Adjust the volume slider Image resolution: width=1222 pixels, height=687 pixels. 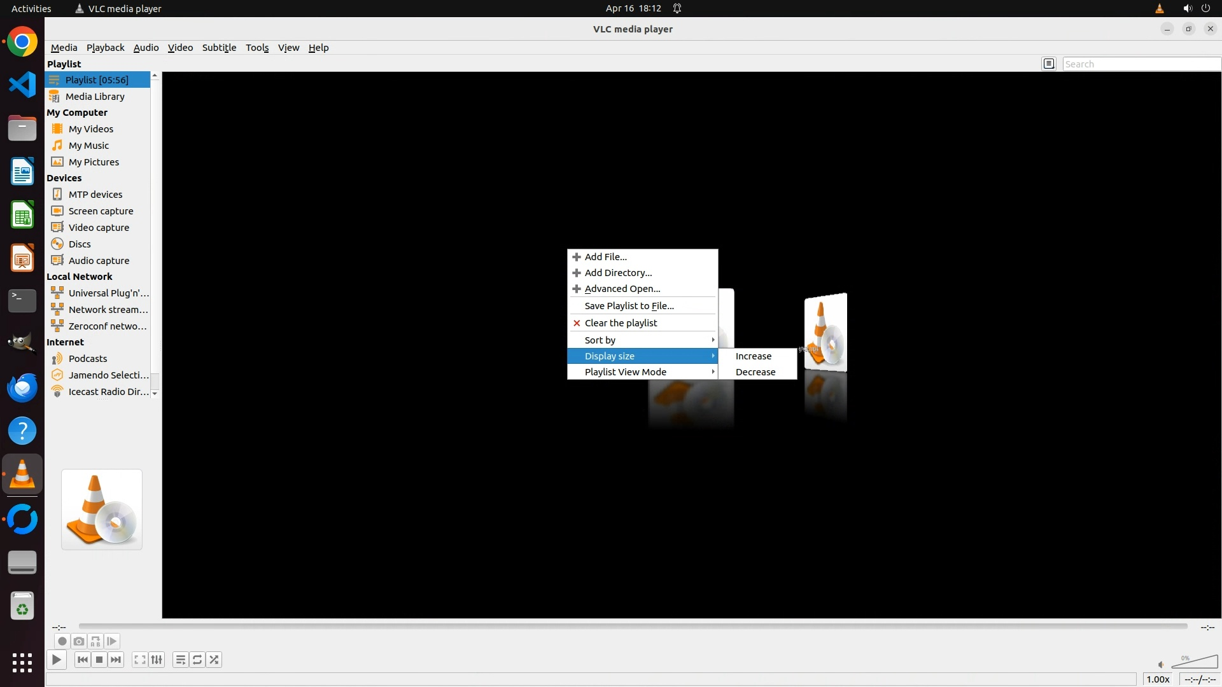pyautogui.click(x=1195, y=662)
